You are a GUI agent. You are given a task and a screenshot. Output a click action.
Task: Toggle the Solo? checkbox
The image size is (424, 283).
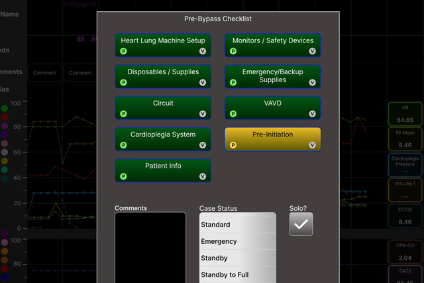[301, 224]
